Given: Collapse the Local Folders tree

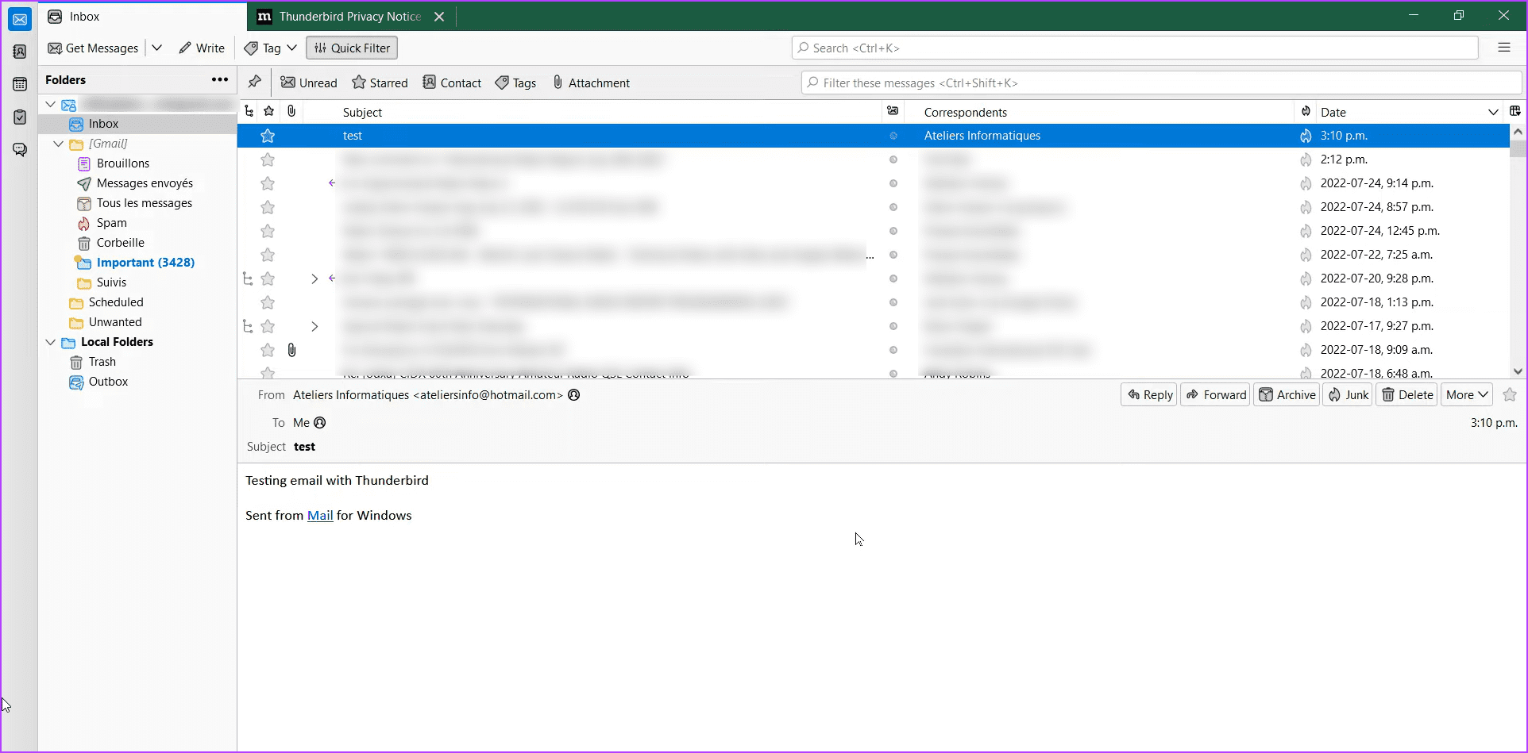Looking at the screenshot, I should (x=50, y=342).
